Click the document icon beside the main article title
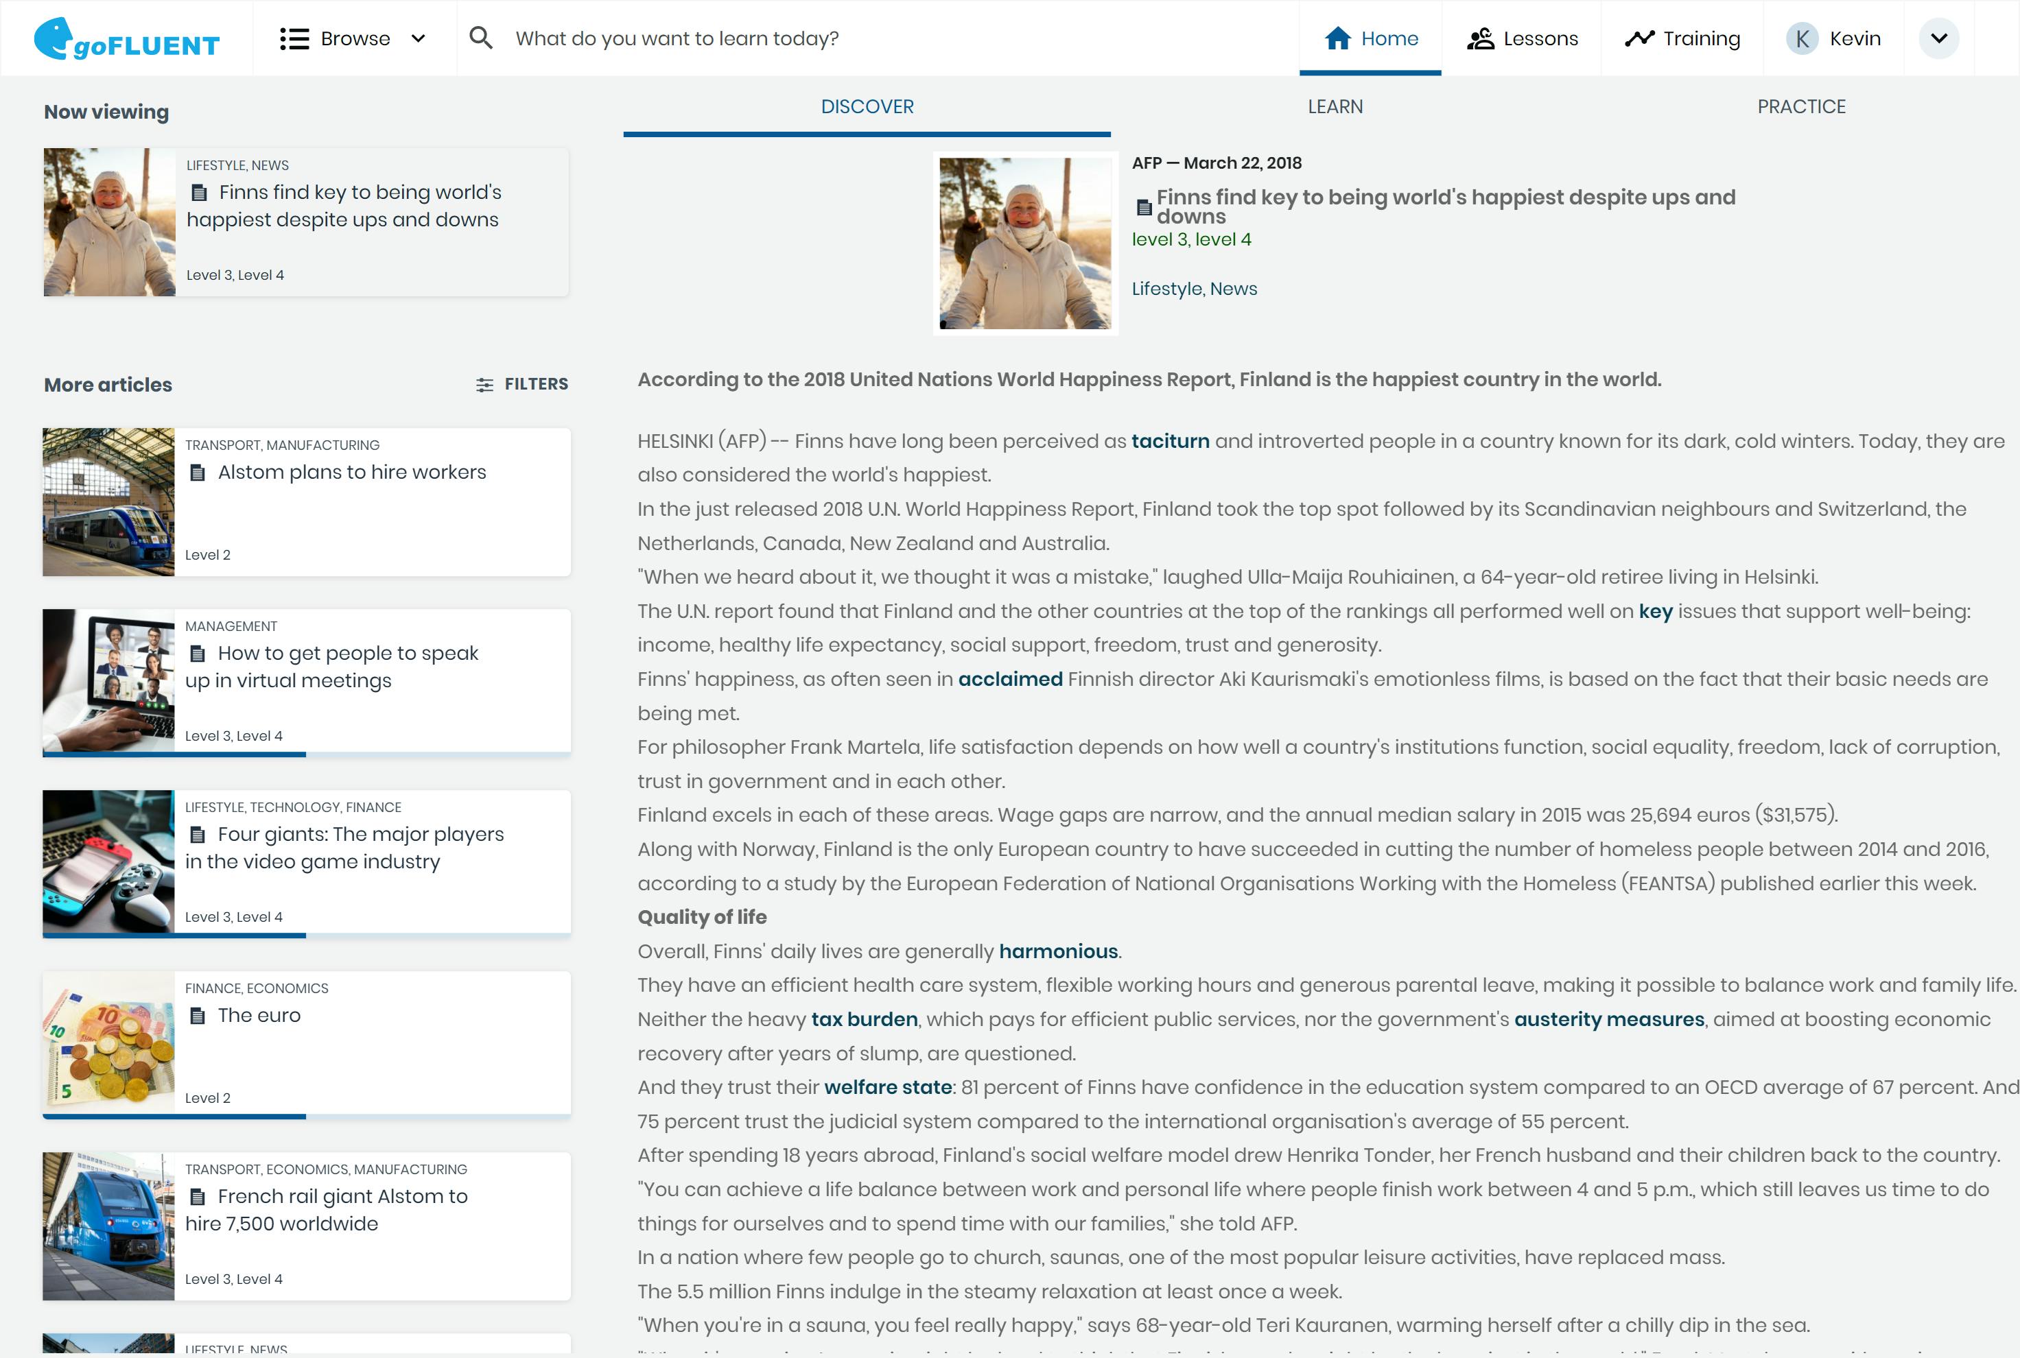This screenshot has width=2020, height=1358. coord(1143,207)
